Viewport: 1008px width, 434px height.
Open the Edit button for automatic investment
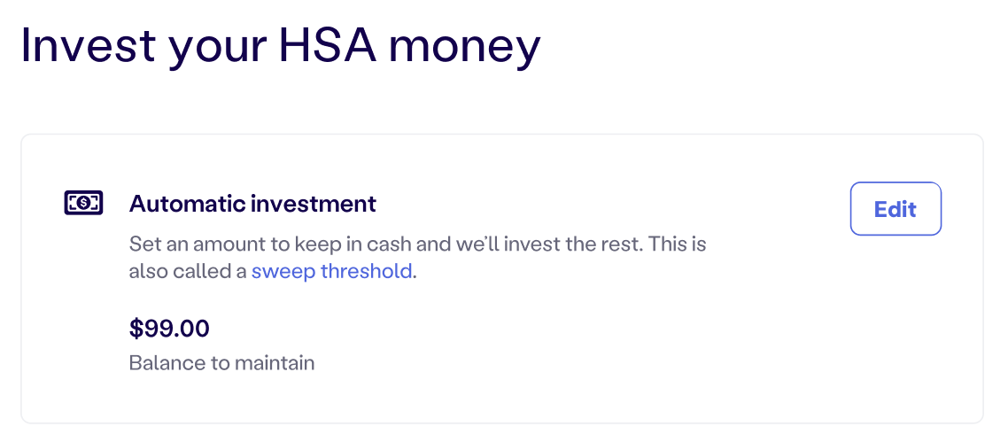point(896,209)
